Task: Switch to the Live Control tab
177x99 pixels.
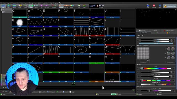Action: [144, 33]
